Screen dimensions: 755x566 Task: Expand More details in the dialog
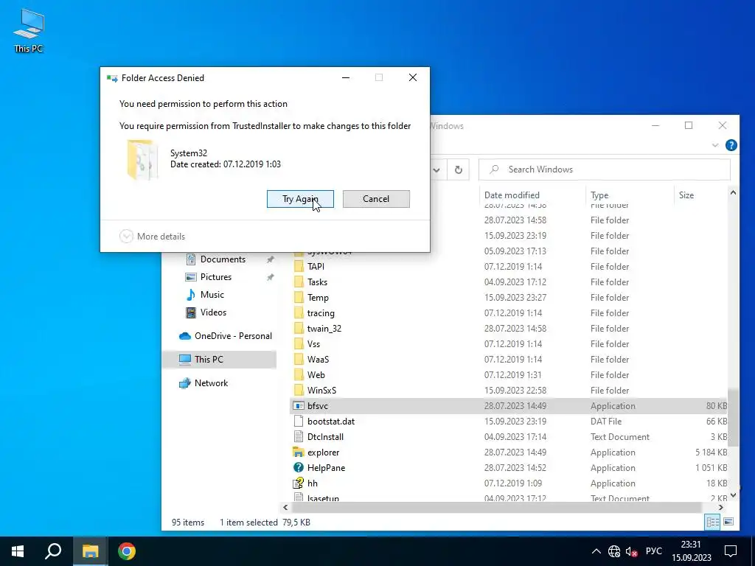[152, 237]
